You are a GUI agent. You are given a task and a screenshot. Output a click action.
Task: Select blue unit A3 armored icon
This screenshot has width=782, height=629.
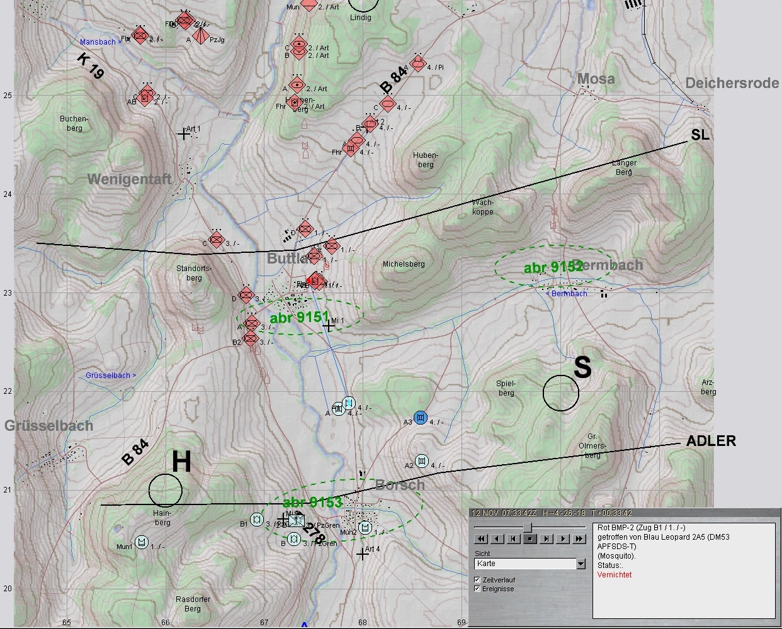(x=421, y=418)
